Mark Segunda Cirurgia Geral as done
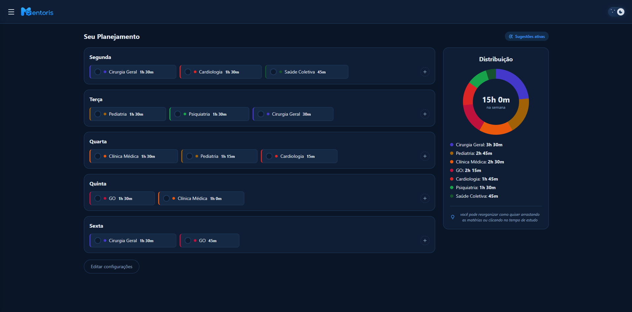This screenshot has width=632, height=312. click(x=98, y=72)
